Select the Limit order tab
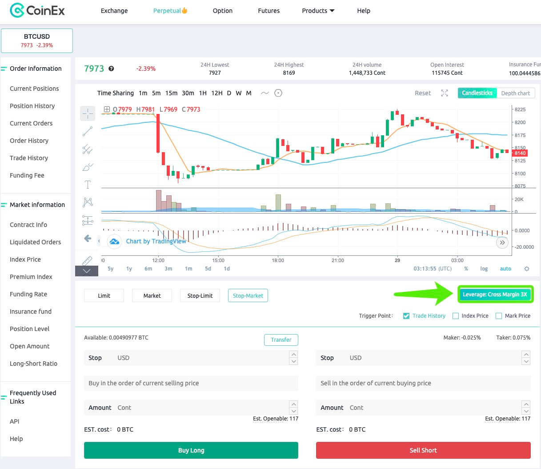 click(x=104, y=295)
